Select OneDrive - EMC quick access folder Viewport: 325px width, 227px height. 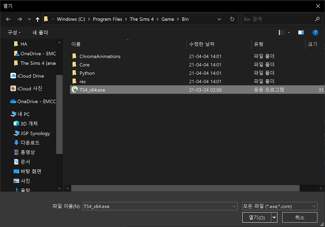(35, 54)
